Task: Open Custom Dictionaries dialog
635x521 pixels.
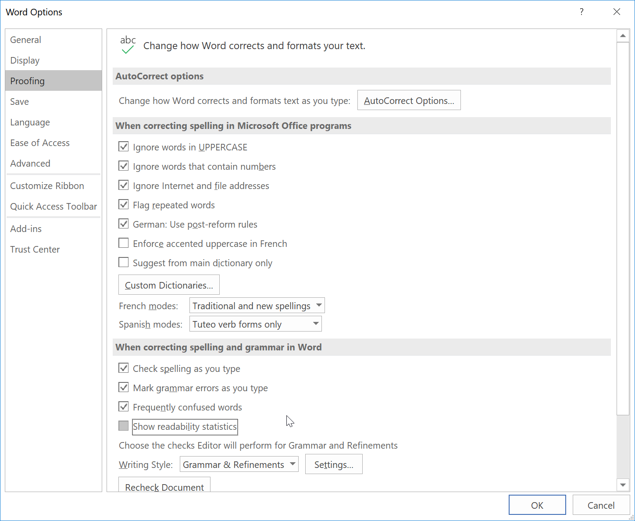Action: (x=169, y=285)
